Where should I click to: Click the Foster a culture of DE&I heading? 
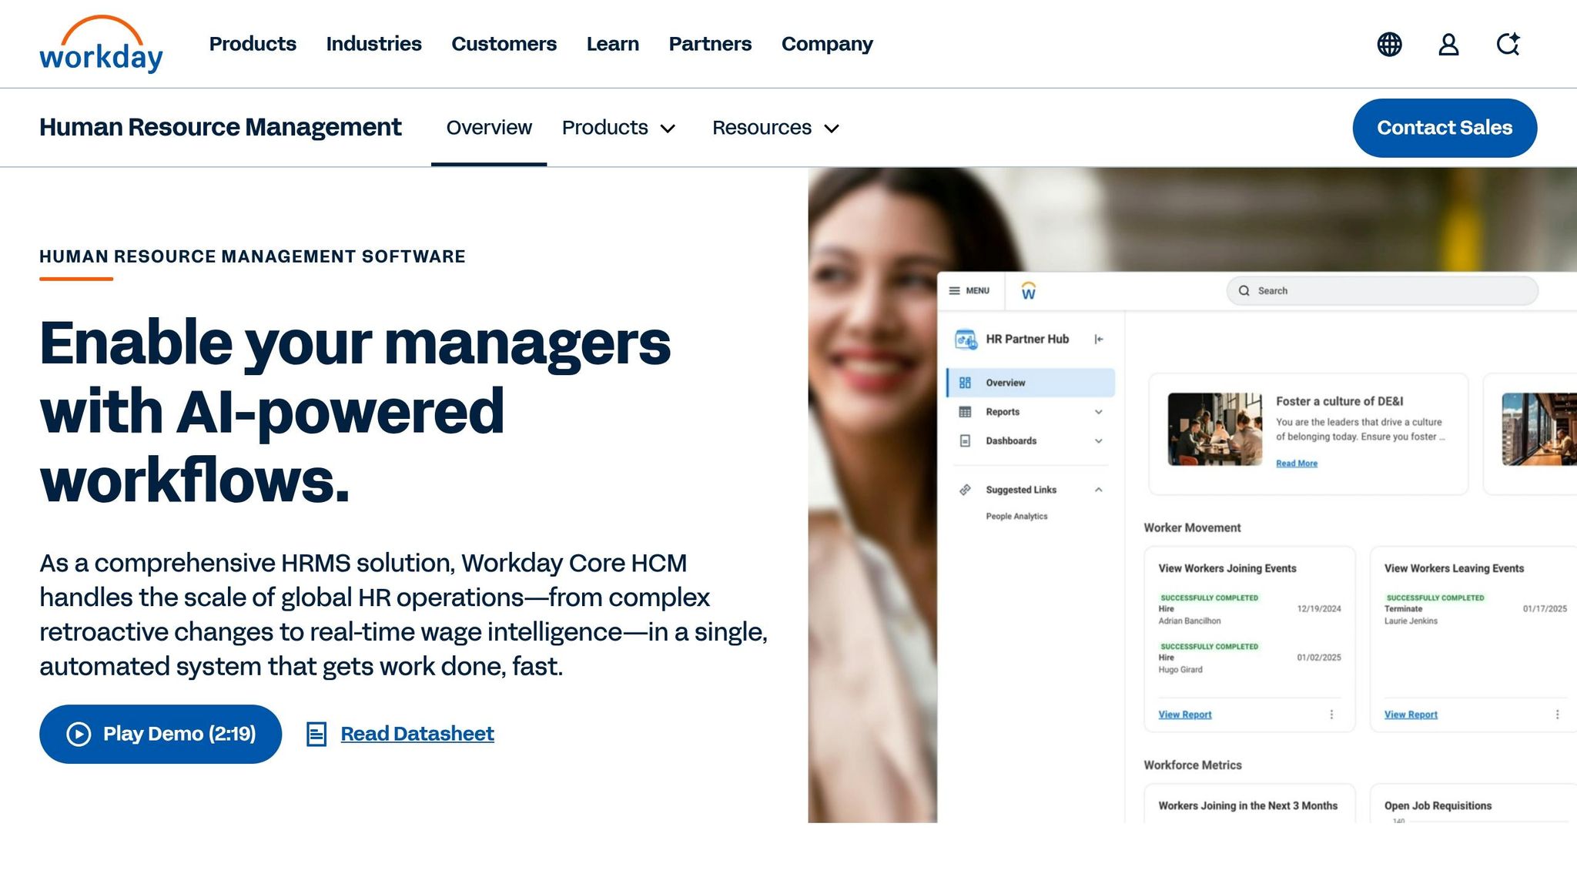1339,401
